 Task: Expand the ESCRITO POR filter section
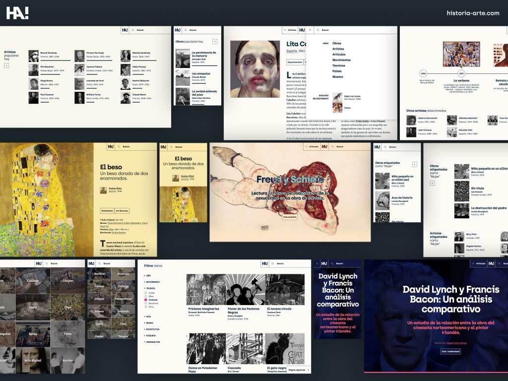point(152,329)
